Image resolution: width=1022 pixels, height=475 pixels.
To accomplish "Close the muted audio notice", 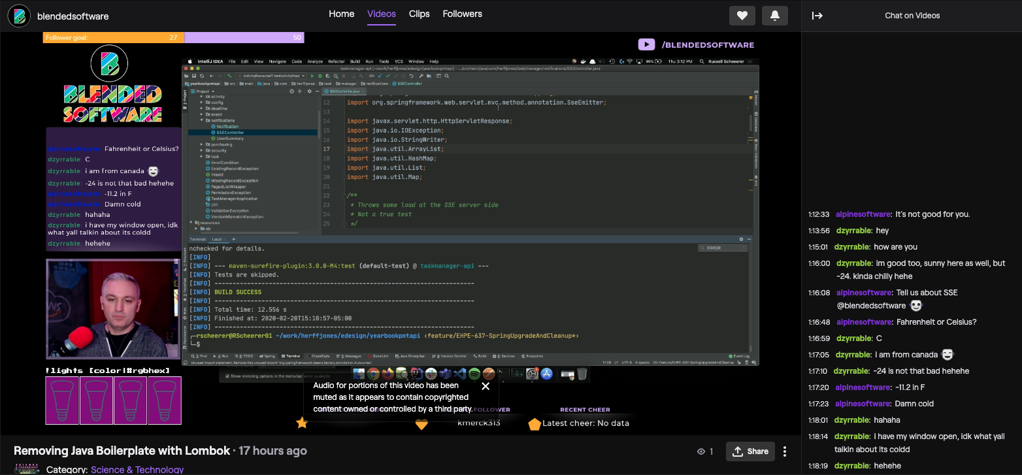I will coord(485,386).
